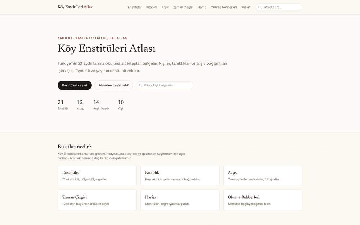Open the Arşiv card with yasalar, tezler
Screen dimensions: 360x225
coord(263,176)
